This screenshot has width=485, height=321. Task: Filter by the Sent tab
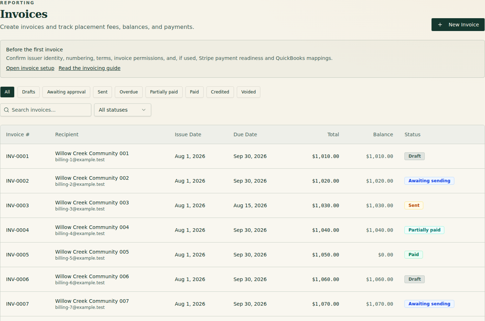click(103, 92)
